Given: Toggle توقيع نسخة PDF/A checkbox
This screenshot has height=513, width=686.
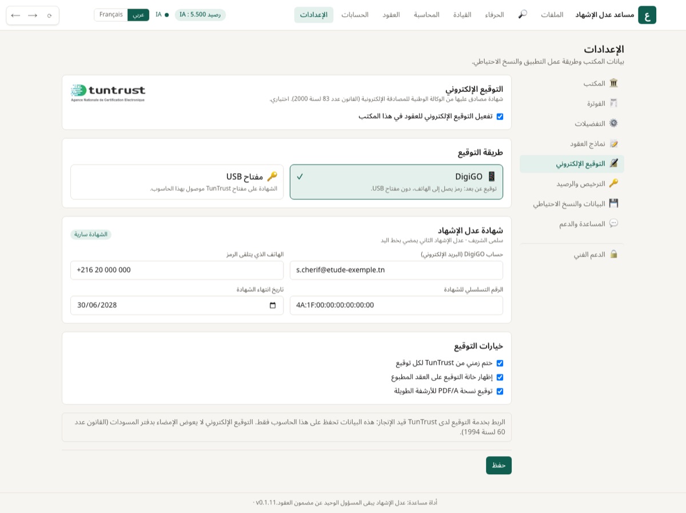Looking at the screenshot, I should coord(500,391).
